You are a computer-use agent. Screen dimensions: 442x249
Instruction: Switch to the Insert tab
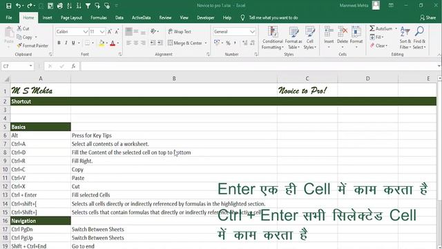(48, 17)
